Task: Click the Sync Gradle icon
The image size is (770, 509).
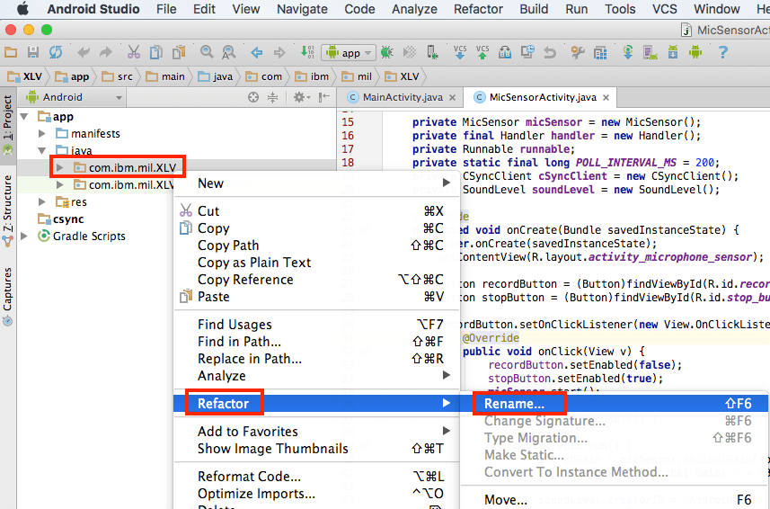Action: 627,52
